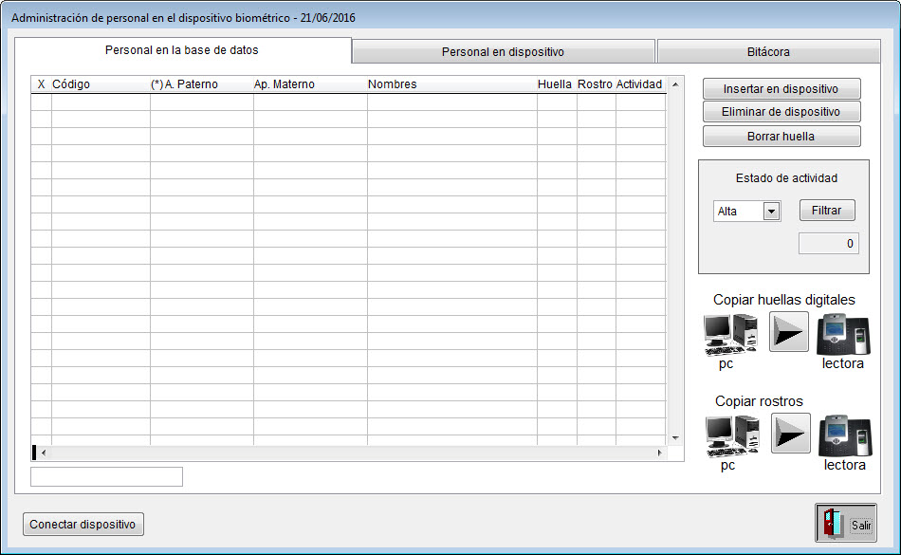Click Conectar dispositivo button

point(83,525)
